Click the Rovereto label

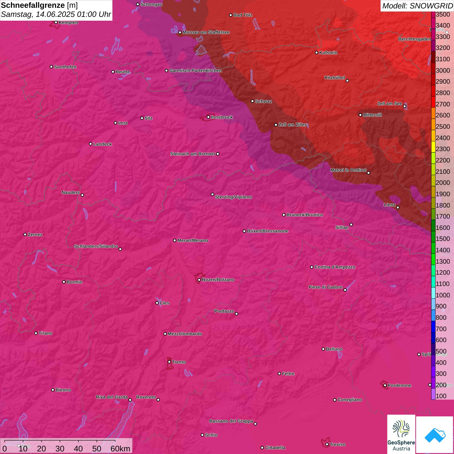pyautogui.click(x=146, y=397)
